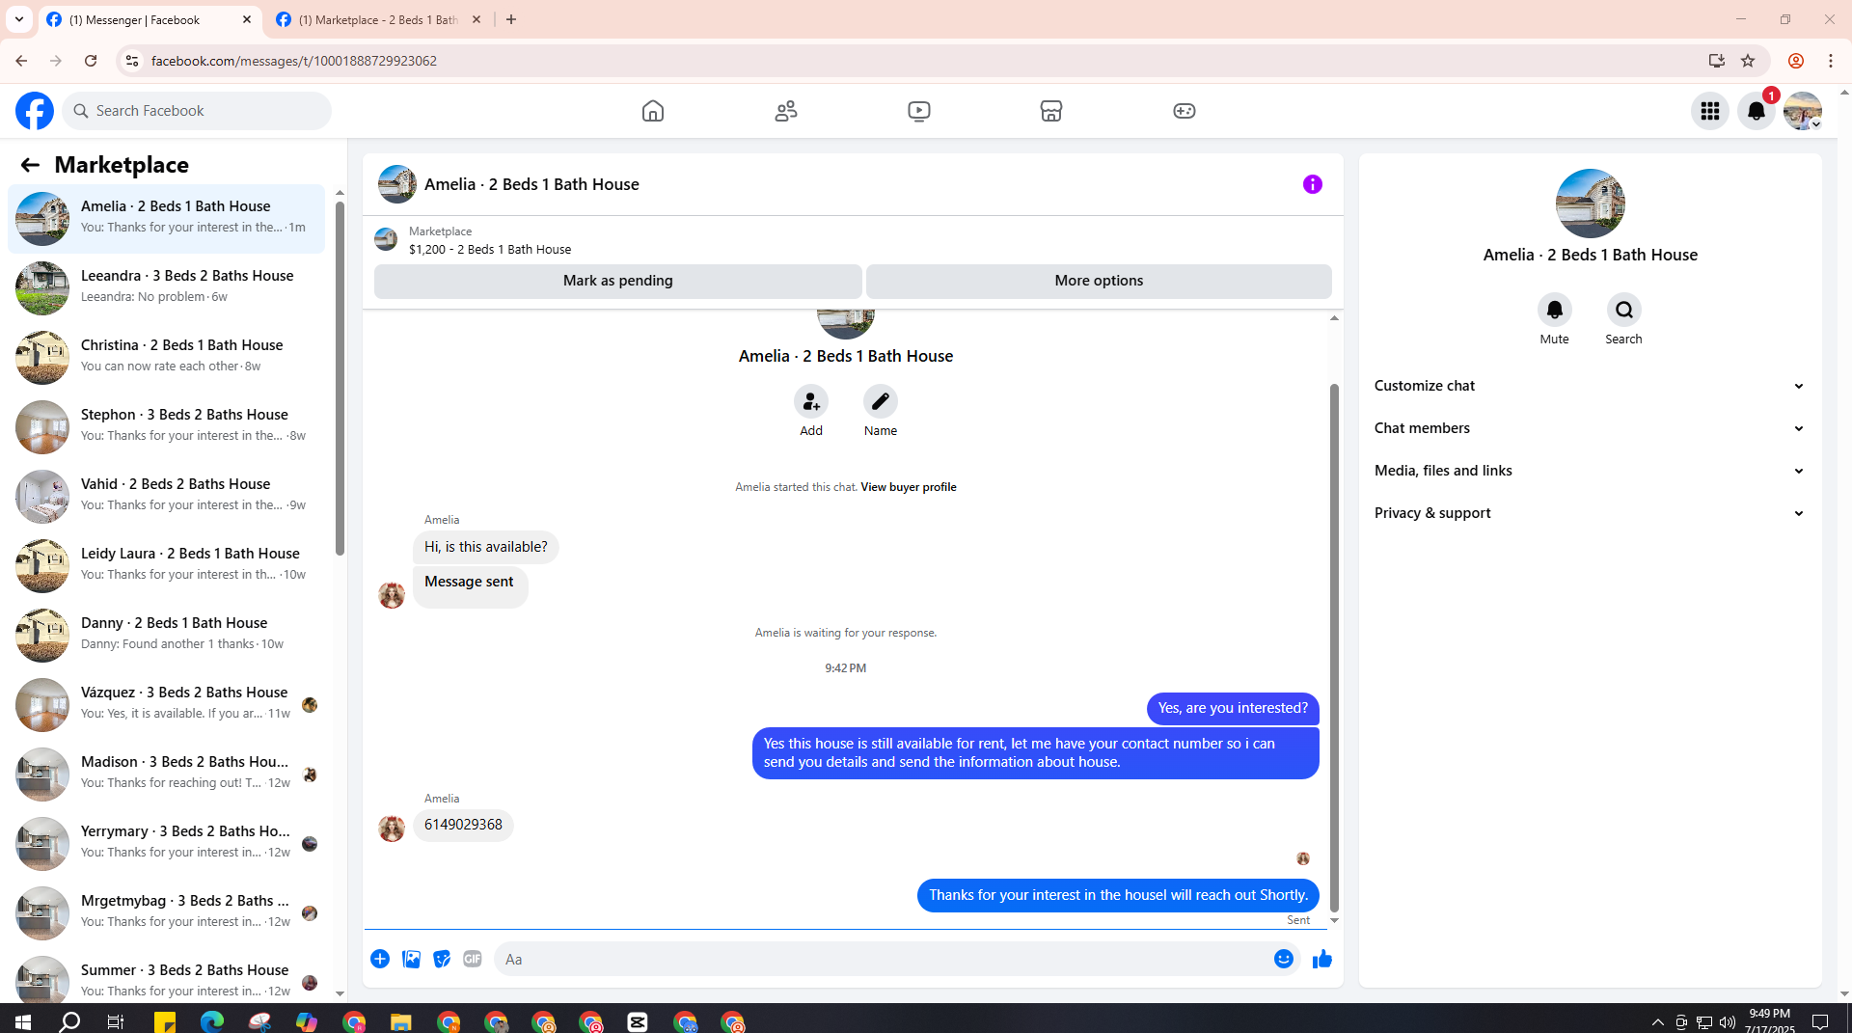Open Christina 2 Beds 1 Bath conversation
1852x1033 pixels.
point(166,358)
